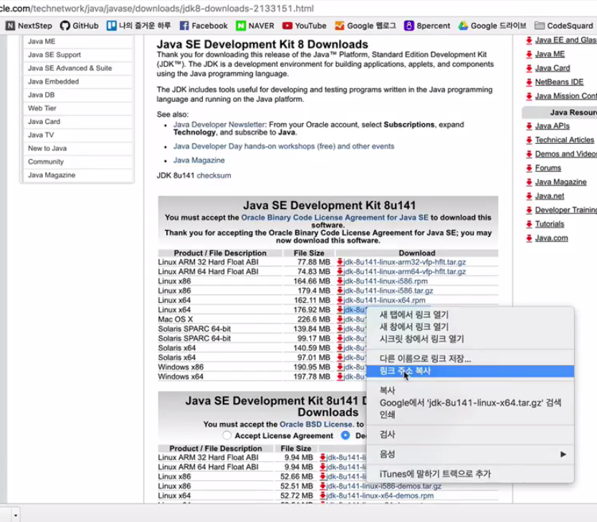Click red arrow icon beside Java.net
597x522 pixels.
click(529, 196)
